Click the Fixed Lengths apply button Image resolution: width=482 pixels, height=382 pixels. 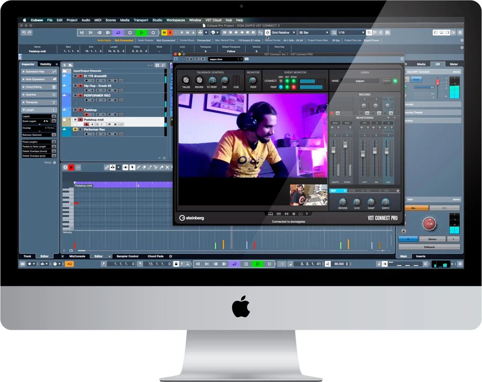[54, 142]
